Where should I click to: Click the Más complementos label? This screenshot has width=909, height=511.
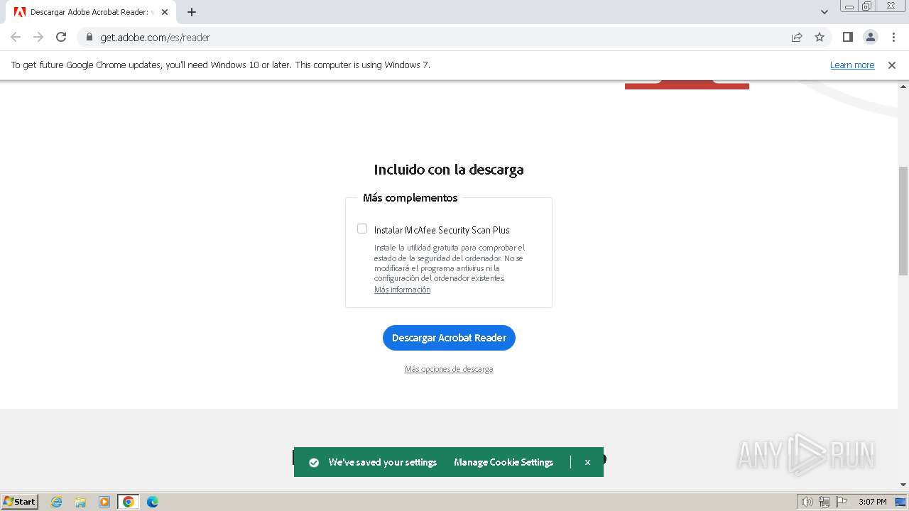pos(410,198)
